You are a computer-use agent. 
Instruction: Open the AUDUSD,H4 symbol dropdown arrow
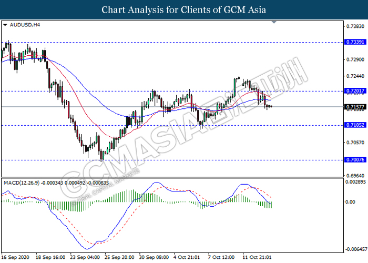(x=5, y=25)
